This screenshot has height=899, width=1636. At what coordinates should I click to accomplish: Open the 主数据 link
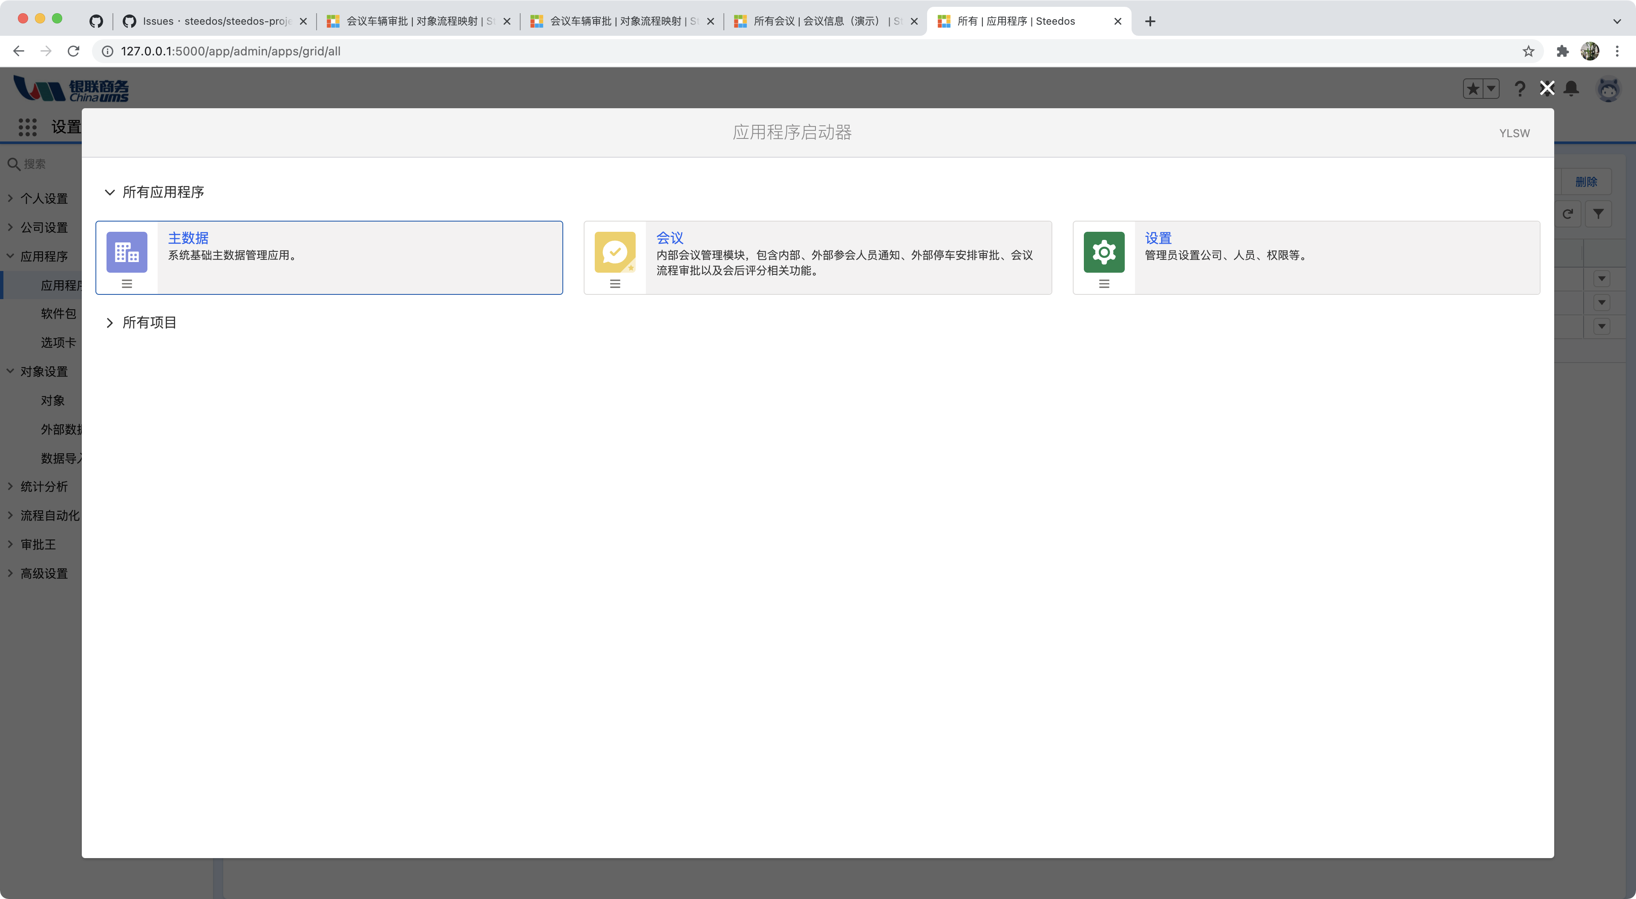pos(188,238)
